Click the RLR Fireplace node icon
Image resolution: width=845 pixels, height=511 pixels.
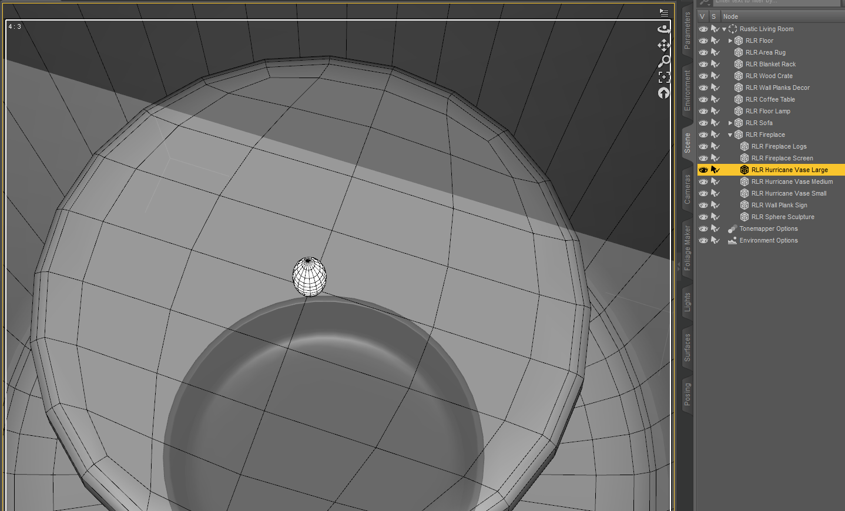[x=739, y=135]
